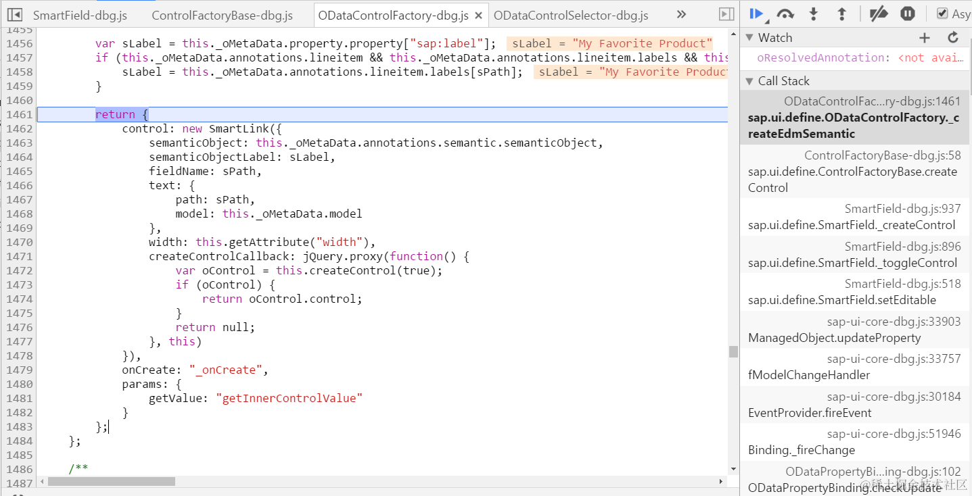Select SmartField._toggleControl stack frame
Viewport: 972px width, 496px height.
tap(856, 255)
